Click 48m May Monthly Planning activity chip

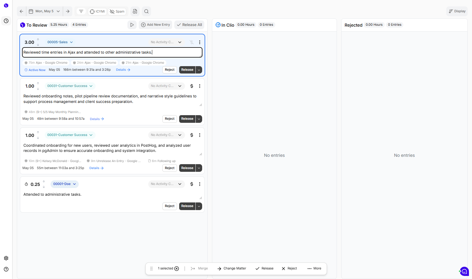point(53,112)
